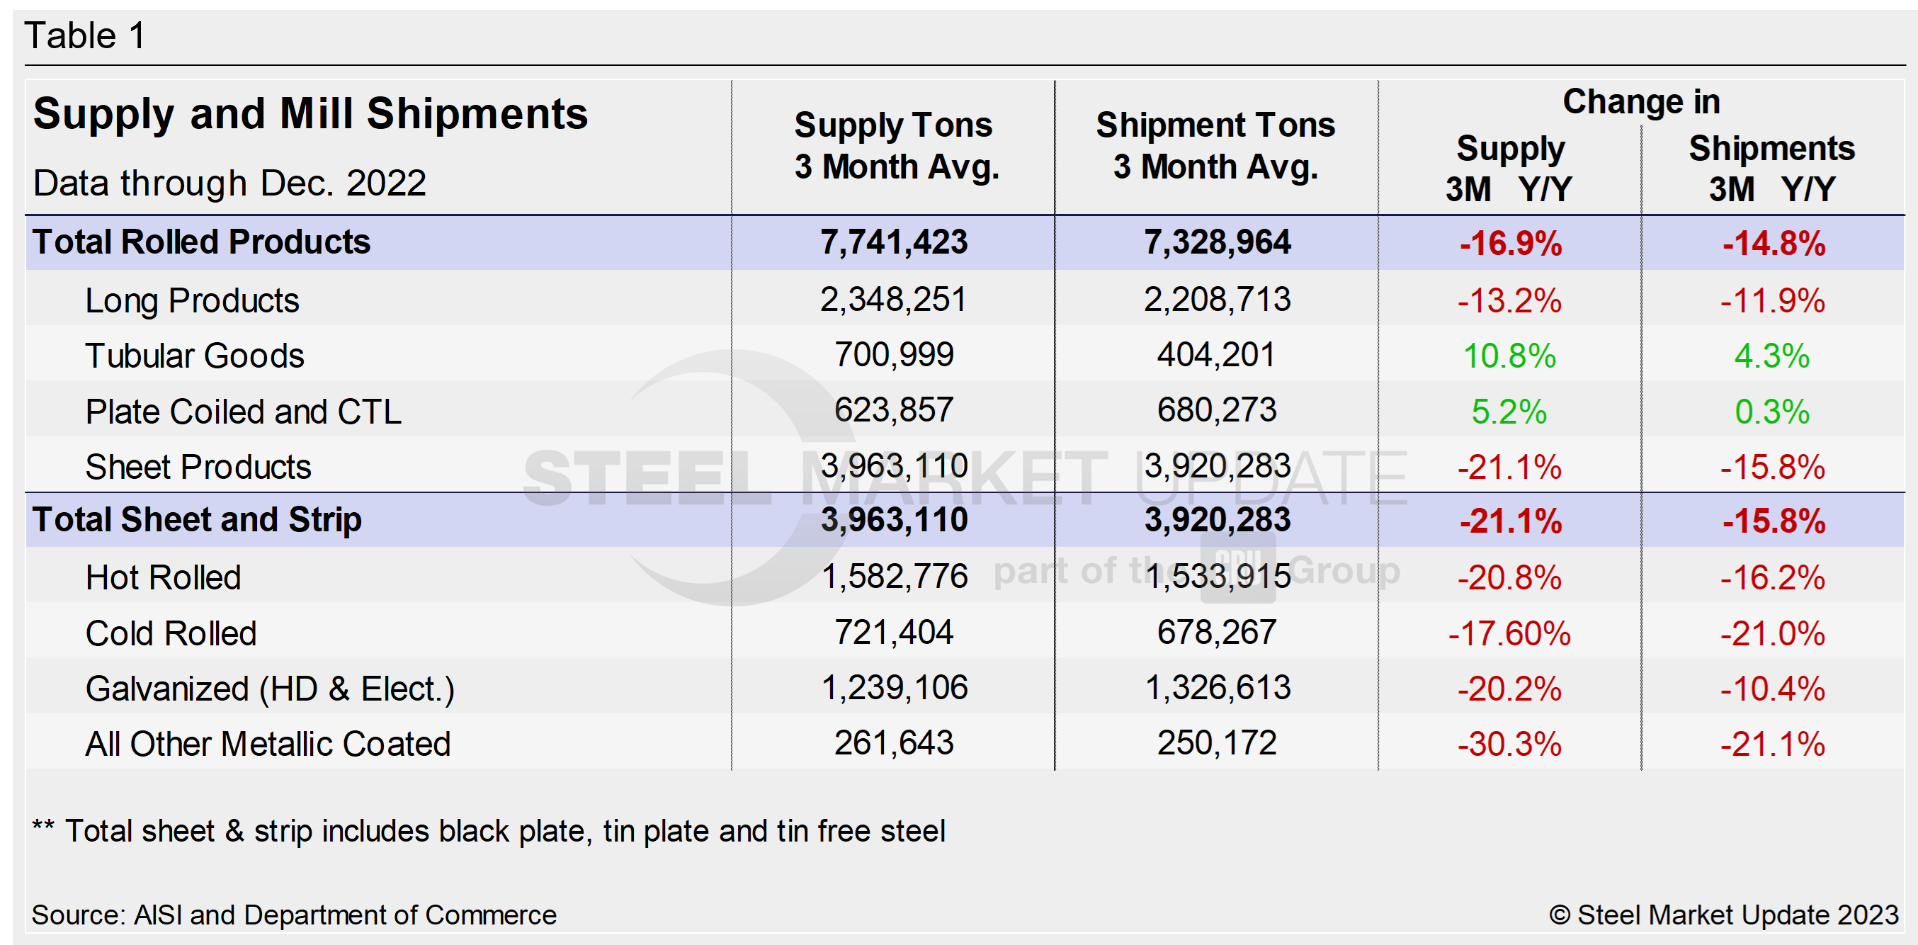The height and width of the screenshot is (945, 1918).
Task: Click the '© Steel Market Update 2023' copyright text
Action: (x=1724, y=915)
